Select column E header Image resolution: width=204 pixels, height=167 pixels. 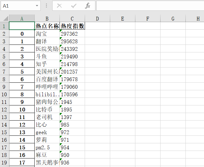tap(122, 18)
